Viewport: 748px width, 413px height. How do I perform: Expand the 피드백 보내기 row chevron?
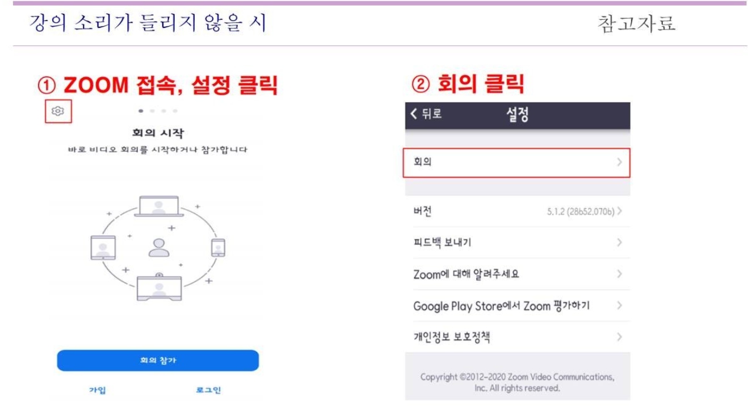(x=619, y=243)
